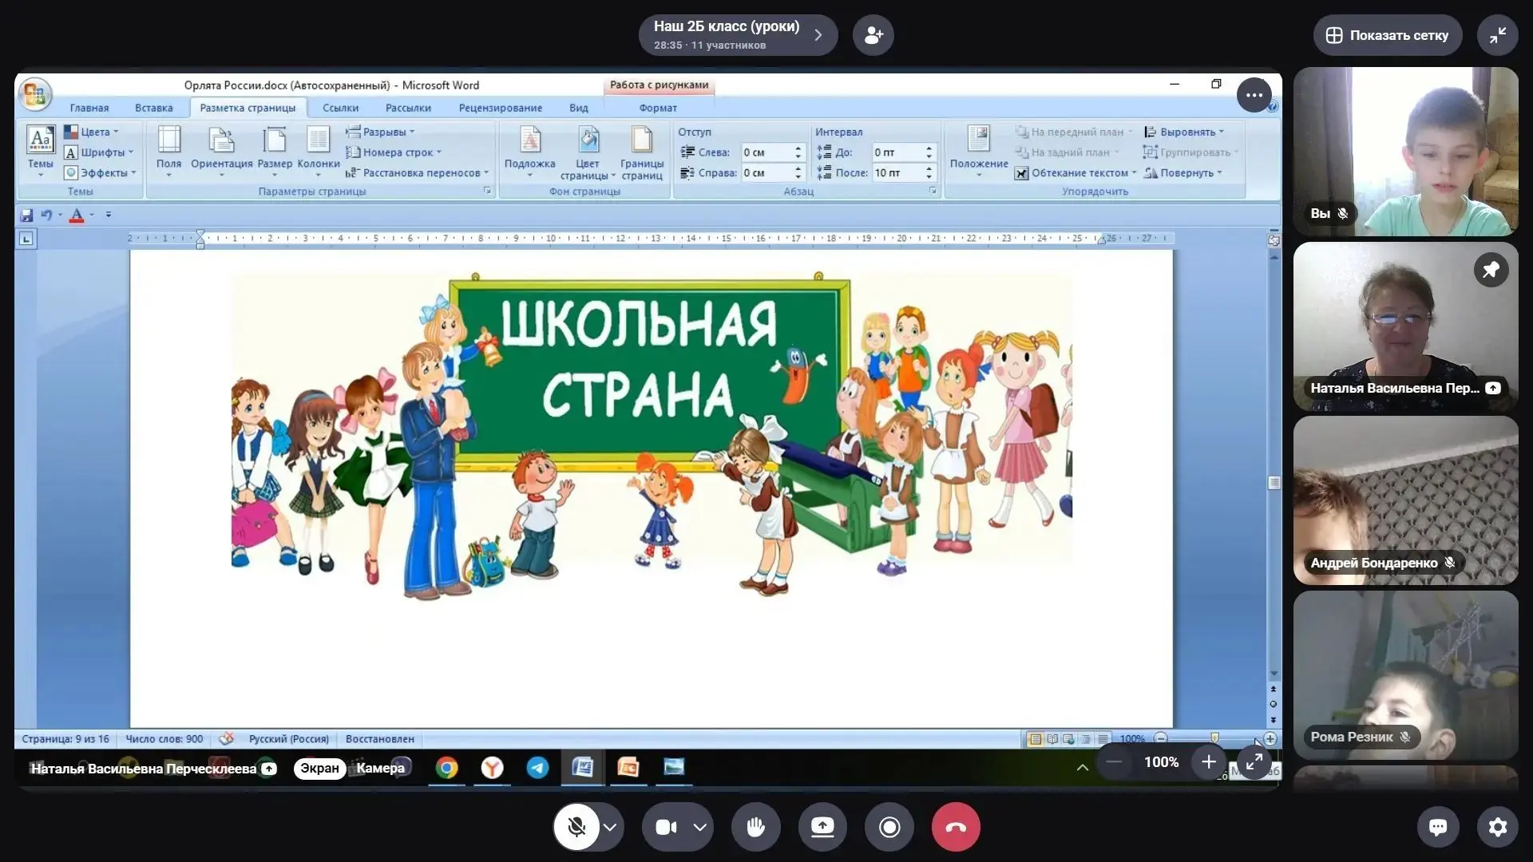Open the Подложка watermark menu
This screenshot has height=862, width=1533.
[529, 149]
